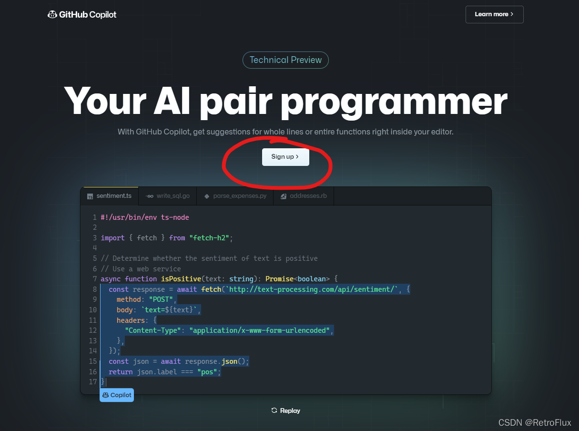Click the "headers: {" line
This screenshot has width=579, height=431.
click(137, 320)
